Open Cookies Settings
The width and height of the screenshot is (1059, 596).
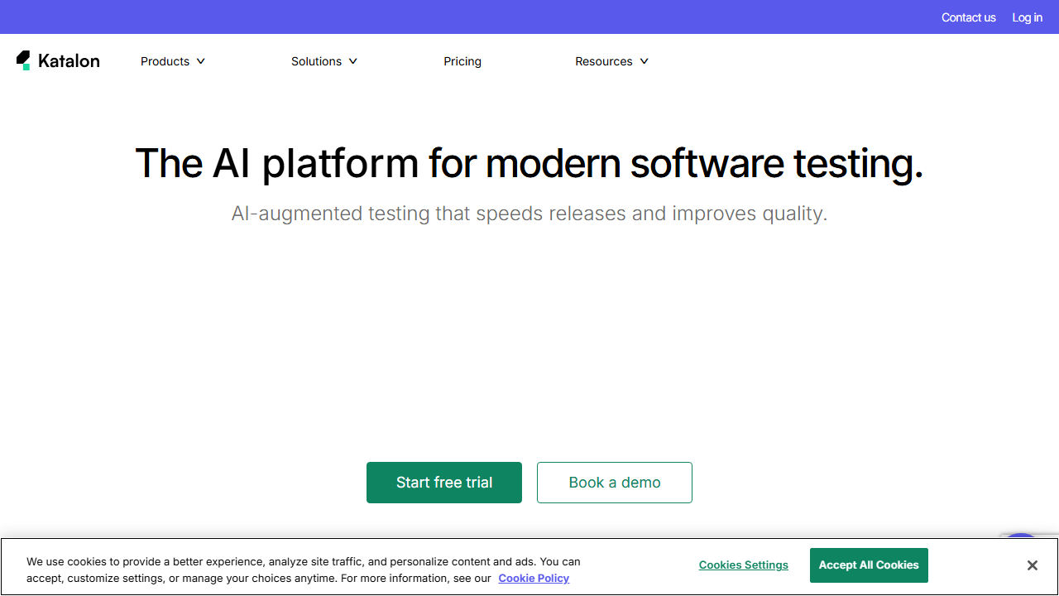[743, 565]
